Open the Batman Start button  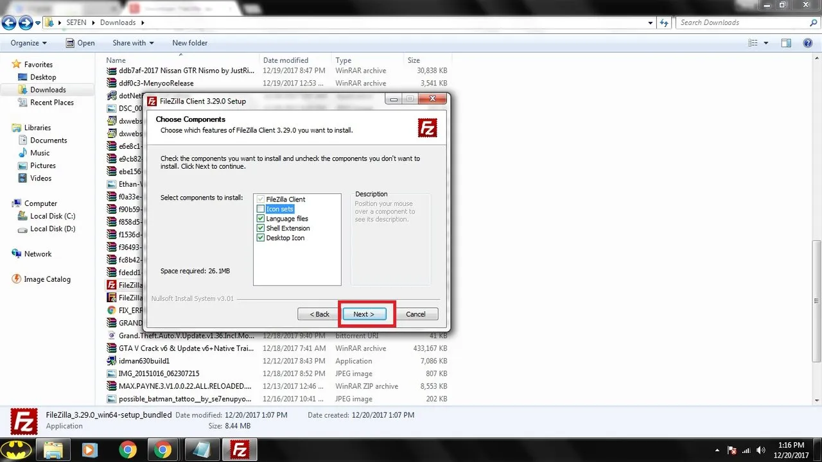(16, 449)
